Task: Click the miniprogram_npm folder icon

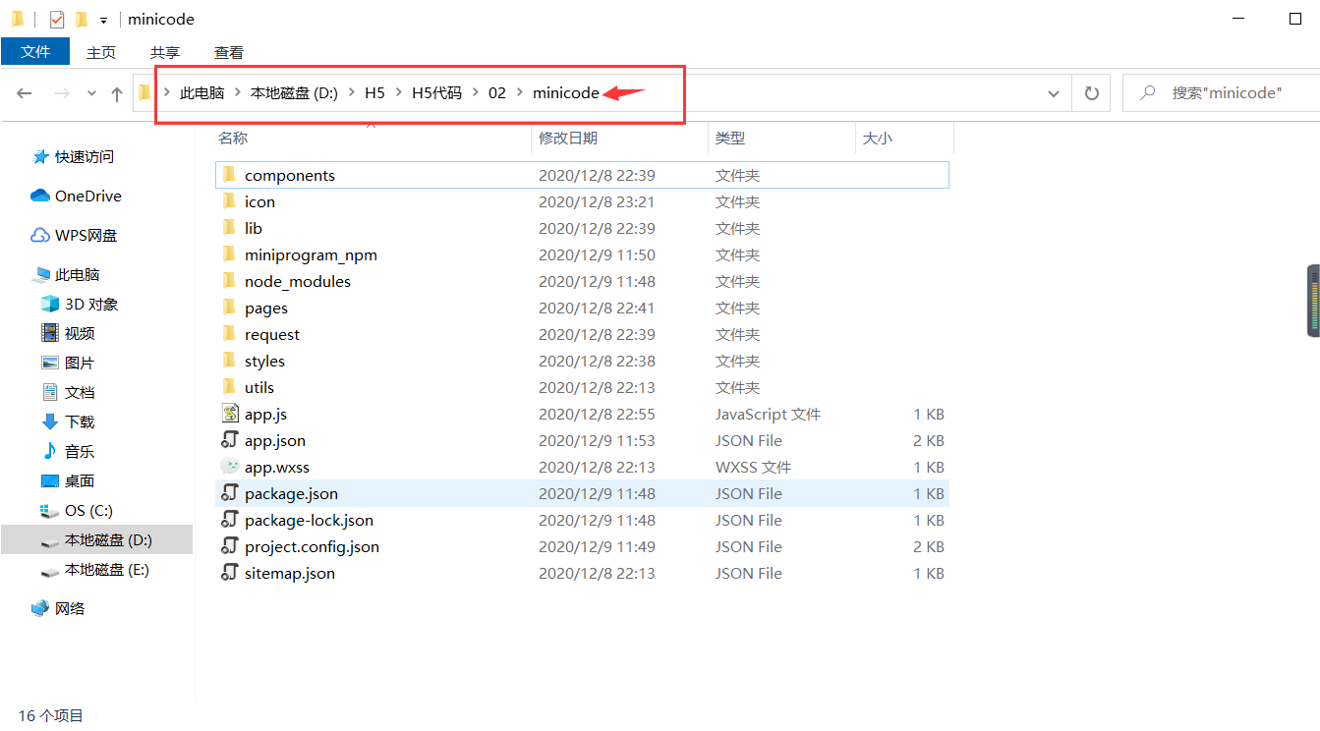Action: click(x=230, y=254)
